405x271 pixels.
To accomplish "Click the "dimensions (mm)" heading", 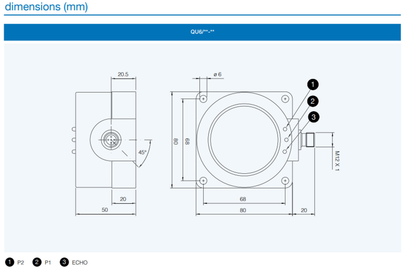I will point(46,7).
